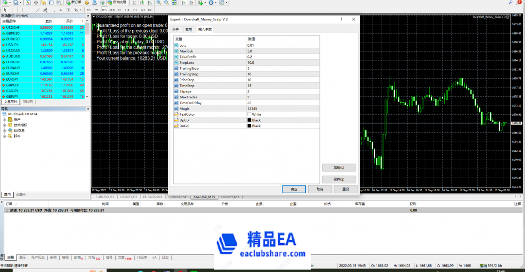Switch timeframe to H1
The image size is (525, 272).
(120, 10)
